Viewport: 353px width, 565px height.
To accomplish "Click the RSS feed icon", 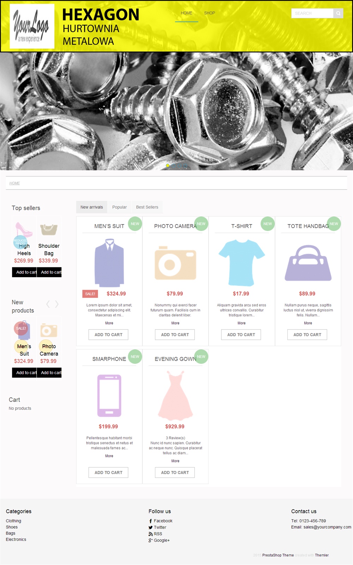I will coord(151,534).
